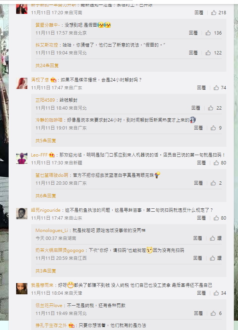The image size is (238, 330).
Task: Reply to 冷静的咖啡喵's comment
Action: [199, 128]
